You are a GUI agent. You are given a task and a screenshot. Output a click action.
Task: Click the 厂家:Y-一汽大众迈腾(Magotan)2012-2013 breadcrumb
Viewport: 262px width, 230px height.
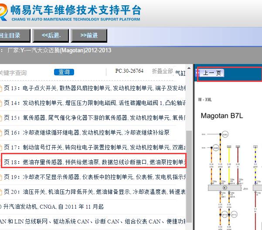click(59, 50)
